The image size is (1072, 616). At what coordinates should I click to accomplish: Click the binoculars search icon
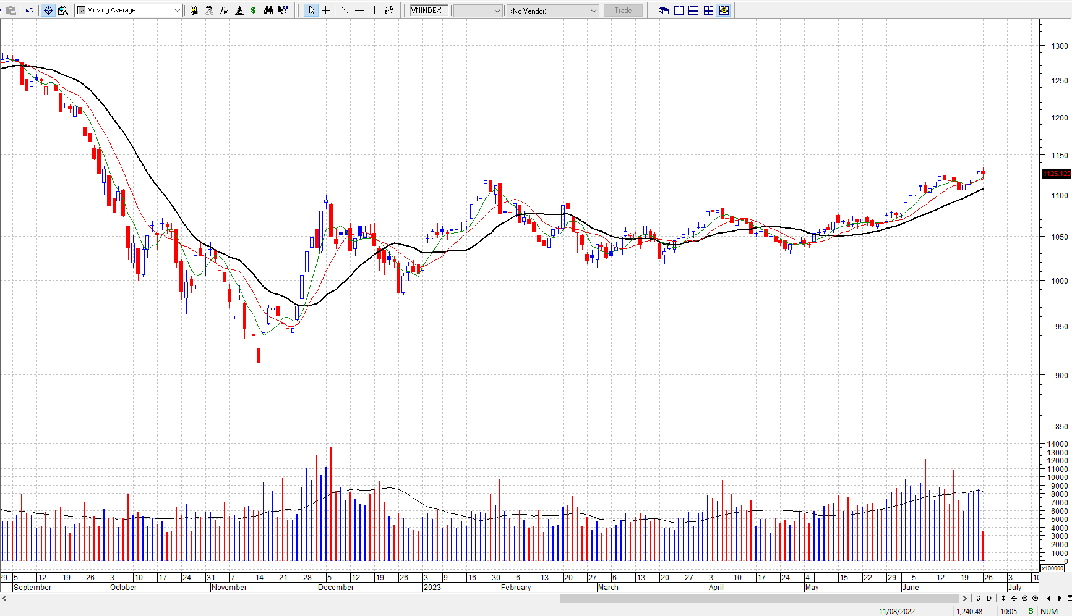268,11
